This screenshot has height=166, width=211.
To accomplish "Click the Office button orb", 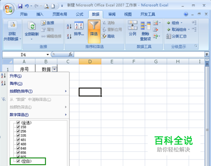I will tap(9, 9).
